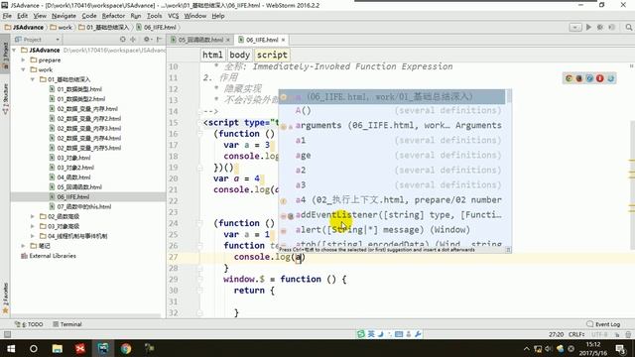The width and height of the screenshot is (635, 357).
Task: Run the current configuration with the play icon
Action: (588, 27)
